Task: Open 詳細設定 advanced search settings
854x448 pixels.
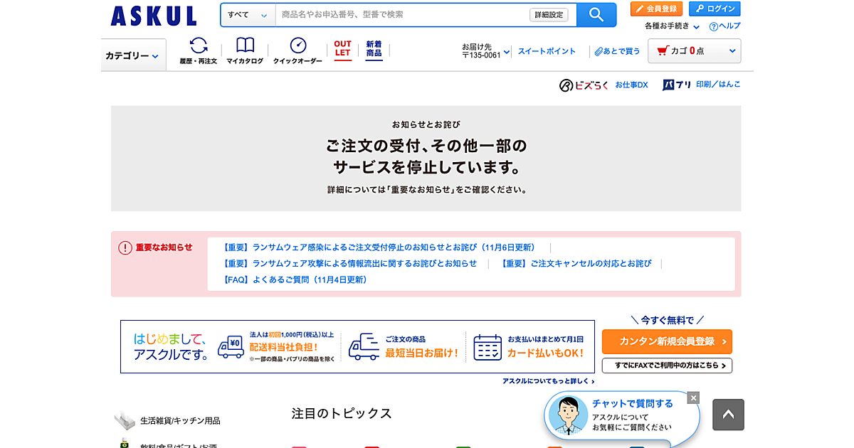Action: (549, 15)
